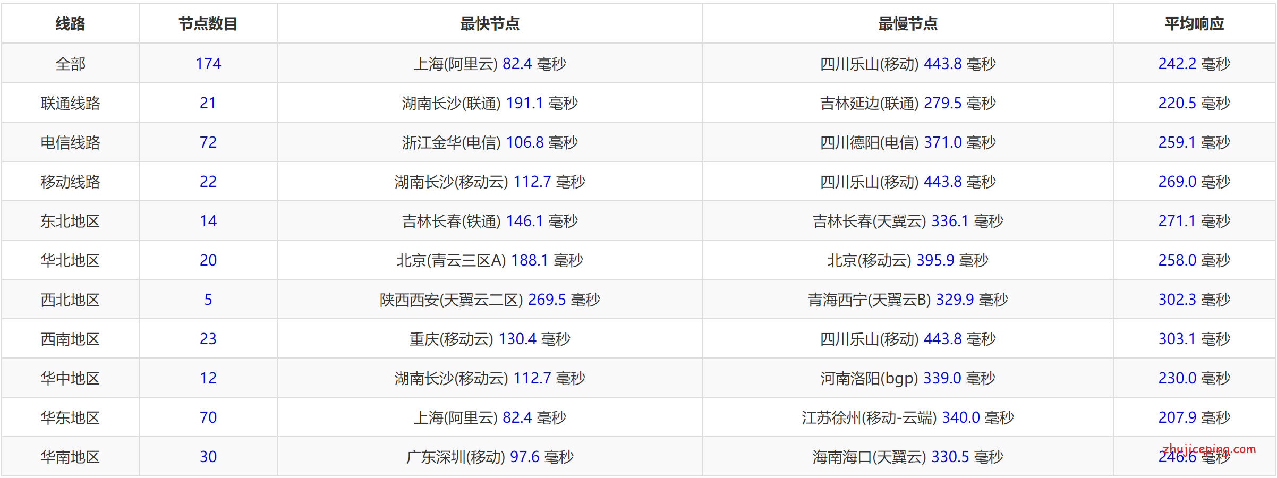
Task: Click fastest node 吉林长春(铁通) 146.1 毫秒
Action: pyautogui.click(x=490, y=221)
